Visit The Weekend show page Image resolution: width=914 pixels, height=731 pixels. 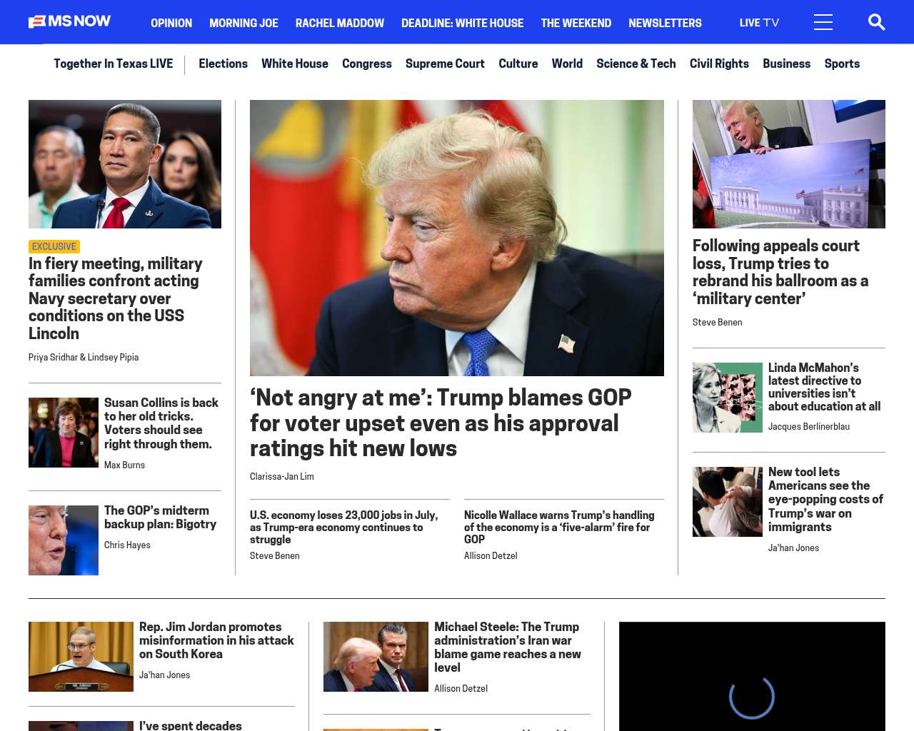click(x=576, y=23)
